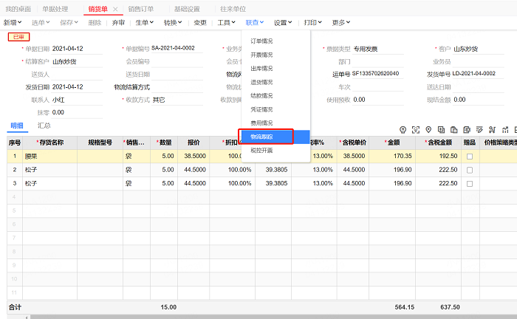Viewport: 517px width, 319px height.
Task: Click the 变更 button in the toolbar
Action: click(x=200, y=23)
